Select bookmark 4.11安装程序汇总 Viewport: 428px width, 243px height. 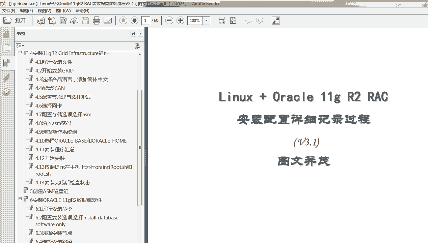pyautogui.click(x=55, y=150)
